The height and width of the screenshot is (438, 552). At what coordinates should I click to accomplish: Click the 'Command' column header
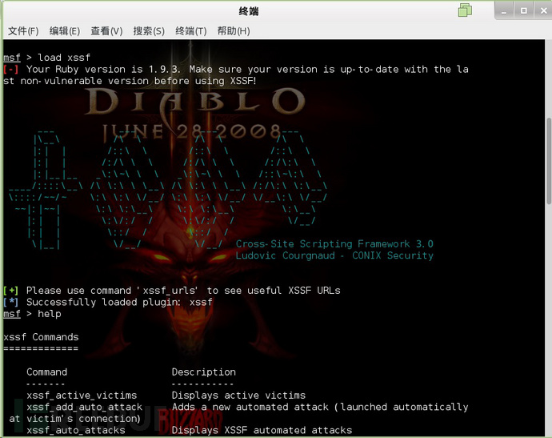47,372
